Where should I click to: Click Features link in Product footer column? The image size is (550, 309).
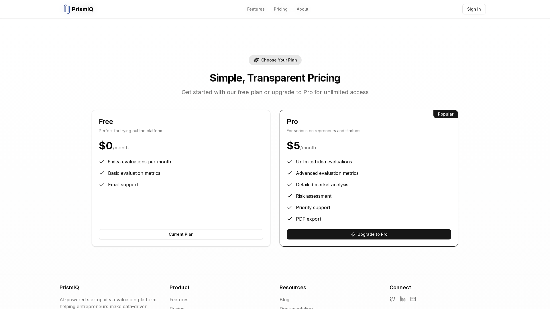pyautogui.click(x=179, y=300)
